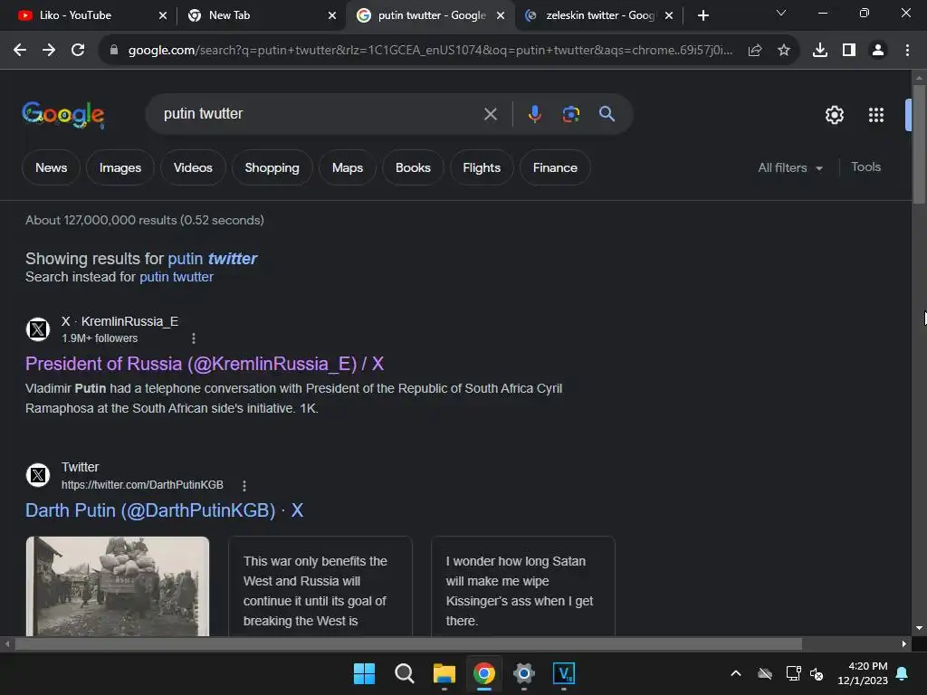The width and height of the screenshot is (927, 695).
Task: Open Windows Start menu
Action: pos(364,673)
